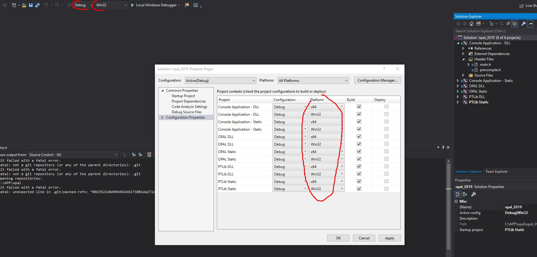The height and width of the screenshot is (257, 537).
Task: Select Debug Source Files item
Action: pyautogui.click(x=187, y=112)
